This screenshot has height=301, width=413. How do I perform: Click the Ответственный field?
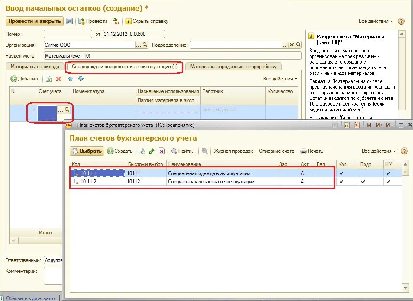[x=53, y=260]
